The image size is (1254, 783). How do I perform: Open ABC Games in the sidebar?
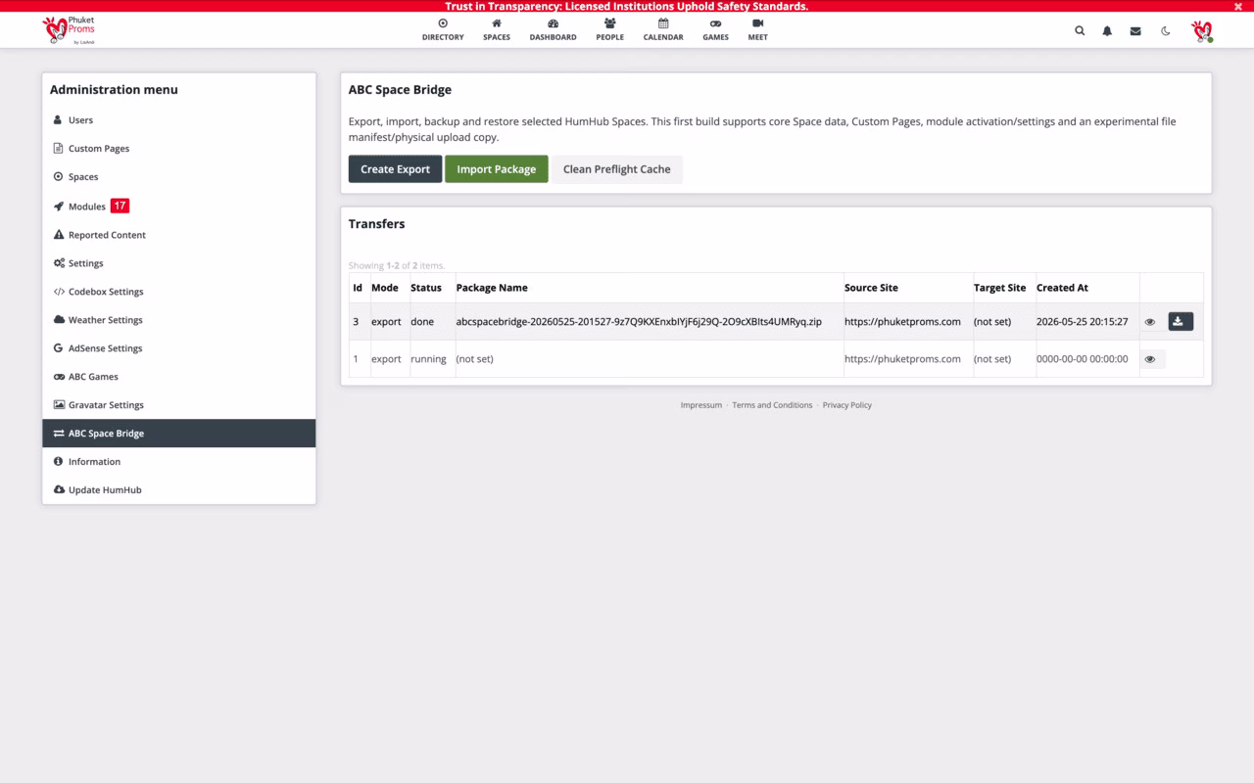point(179,377)
